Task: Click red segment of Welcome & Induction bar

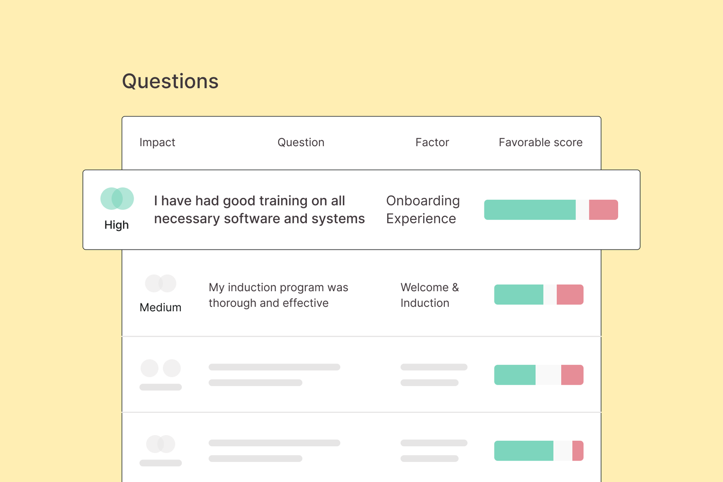Action: point(570,295)
